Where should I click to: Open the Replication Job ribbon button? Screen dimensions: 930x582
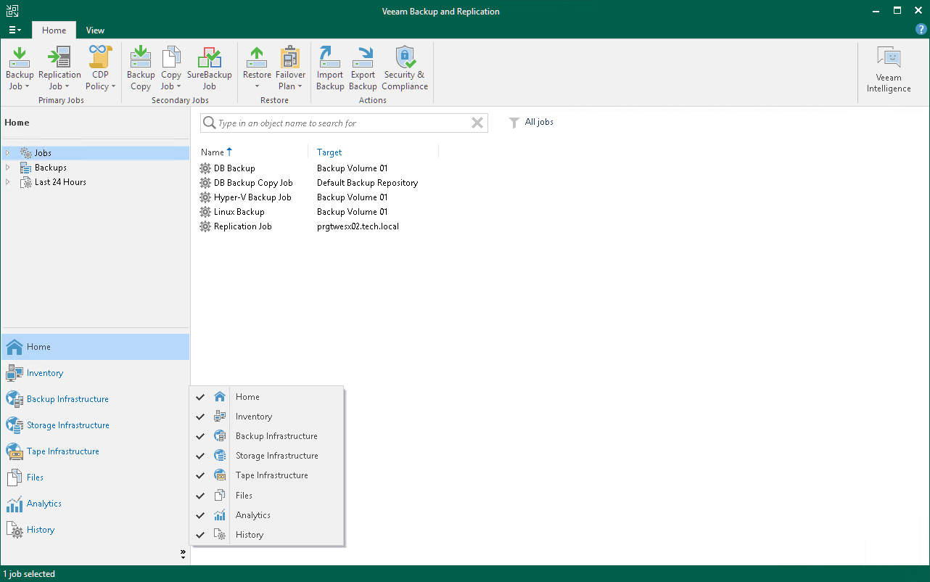tap(59, 68)
